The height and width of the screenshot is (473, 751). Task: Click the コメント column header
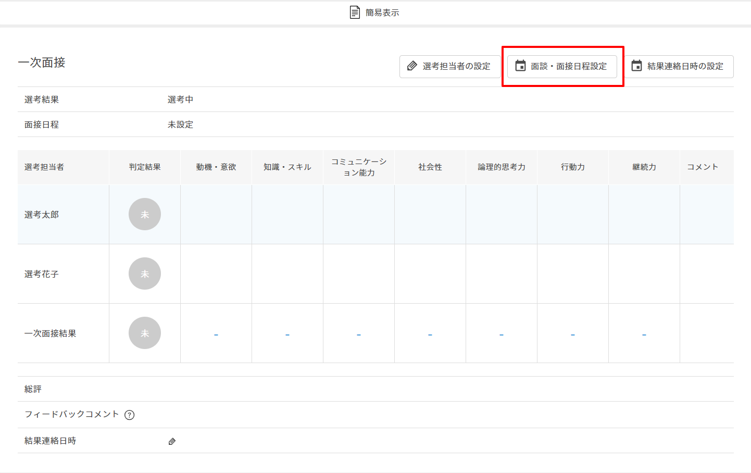(x=703, y=167)
